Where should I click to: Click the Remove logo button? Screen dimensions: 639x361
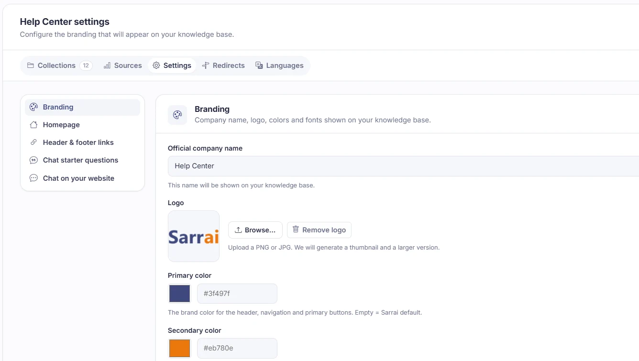pos(319,230)
